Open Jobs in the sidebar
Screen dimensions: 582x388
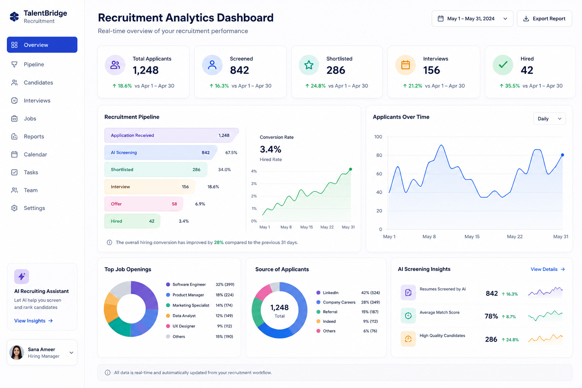coord(42,119)
